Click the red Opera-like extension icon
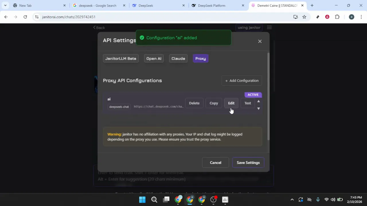Image resolution: width=367 pixels, height=206 pixels. click(x=327, y=17)
